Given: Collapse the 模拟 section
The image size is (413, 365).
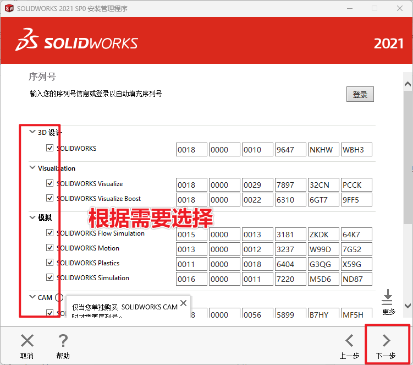Looking at the screenshot, I should [x=32, y=217].
